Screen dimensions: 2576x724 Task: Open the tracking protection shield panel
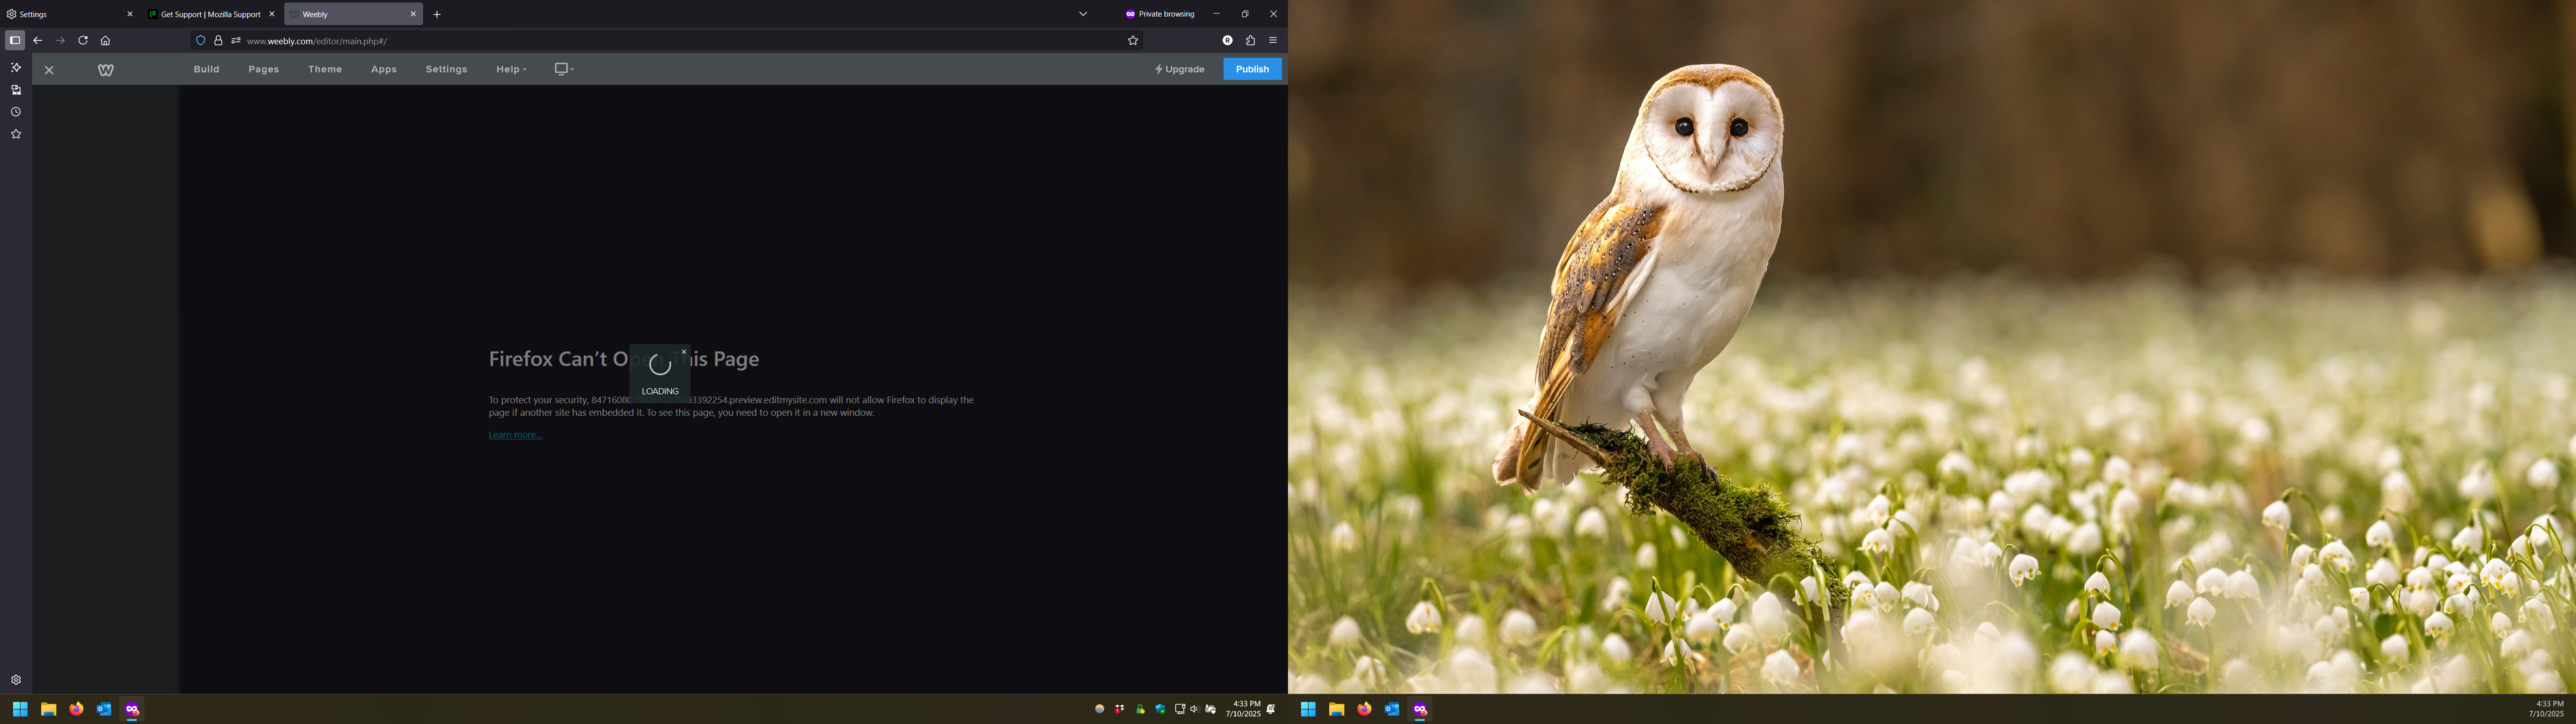point(200,41)
